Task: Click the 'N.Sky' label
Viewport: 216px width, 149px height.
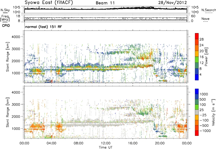Action: coord(5,10)
